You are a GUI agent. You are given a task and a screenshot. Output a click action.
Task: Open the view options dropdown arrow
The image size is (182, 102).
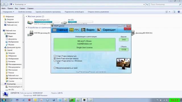click(169, 12)
